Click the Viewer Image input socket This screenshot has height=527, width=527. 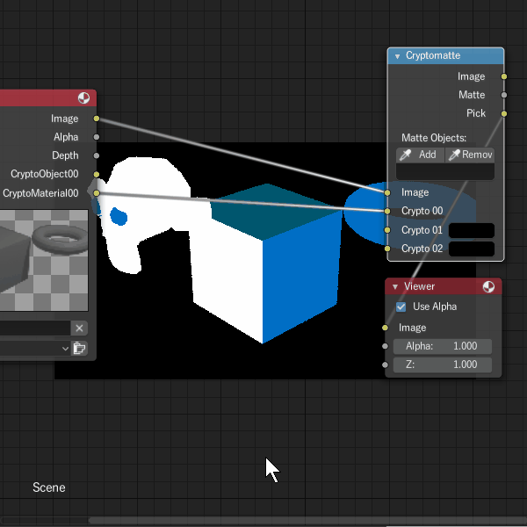386,328
